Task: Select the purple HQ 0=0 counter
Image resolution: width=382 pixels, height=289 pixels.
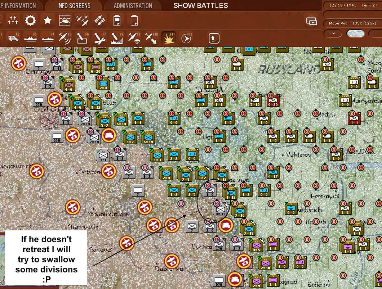Action: click(300, 263)
